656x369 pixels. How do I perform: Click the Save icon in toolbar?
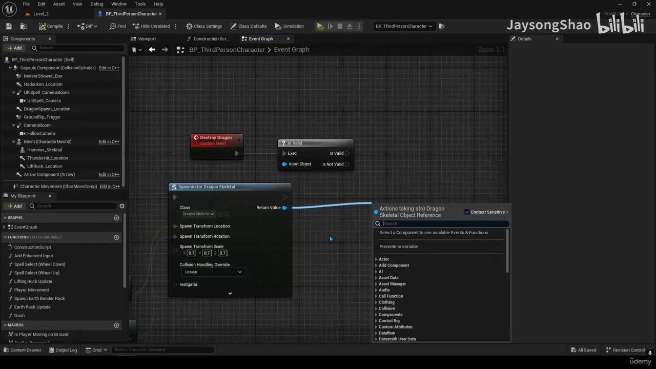click(x=9, y=26)
